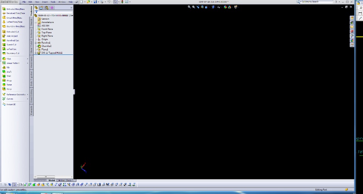The image size is (363, 194).
Task: Show the DimXpertManager tab
Action: [52, 8]
